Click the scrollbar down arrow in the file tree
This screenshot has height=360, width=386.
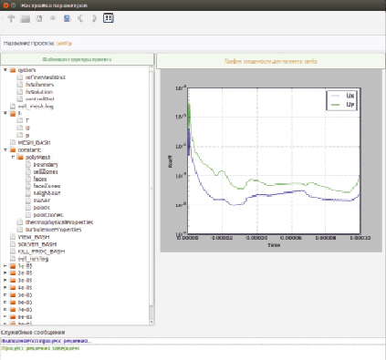click(151, 322)
